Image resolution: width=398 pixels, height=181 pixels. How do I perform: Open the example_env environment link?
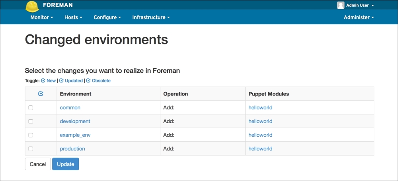(75, 135)
